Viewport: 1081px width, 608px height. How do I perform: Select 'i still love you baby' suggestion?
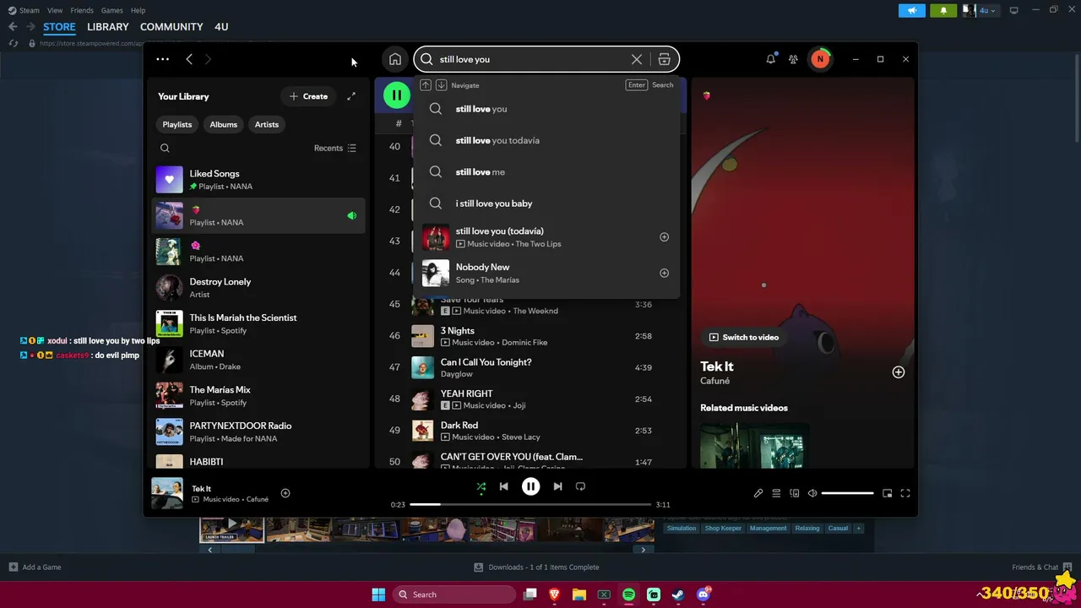(x=546, y=204)
